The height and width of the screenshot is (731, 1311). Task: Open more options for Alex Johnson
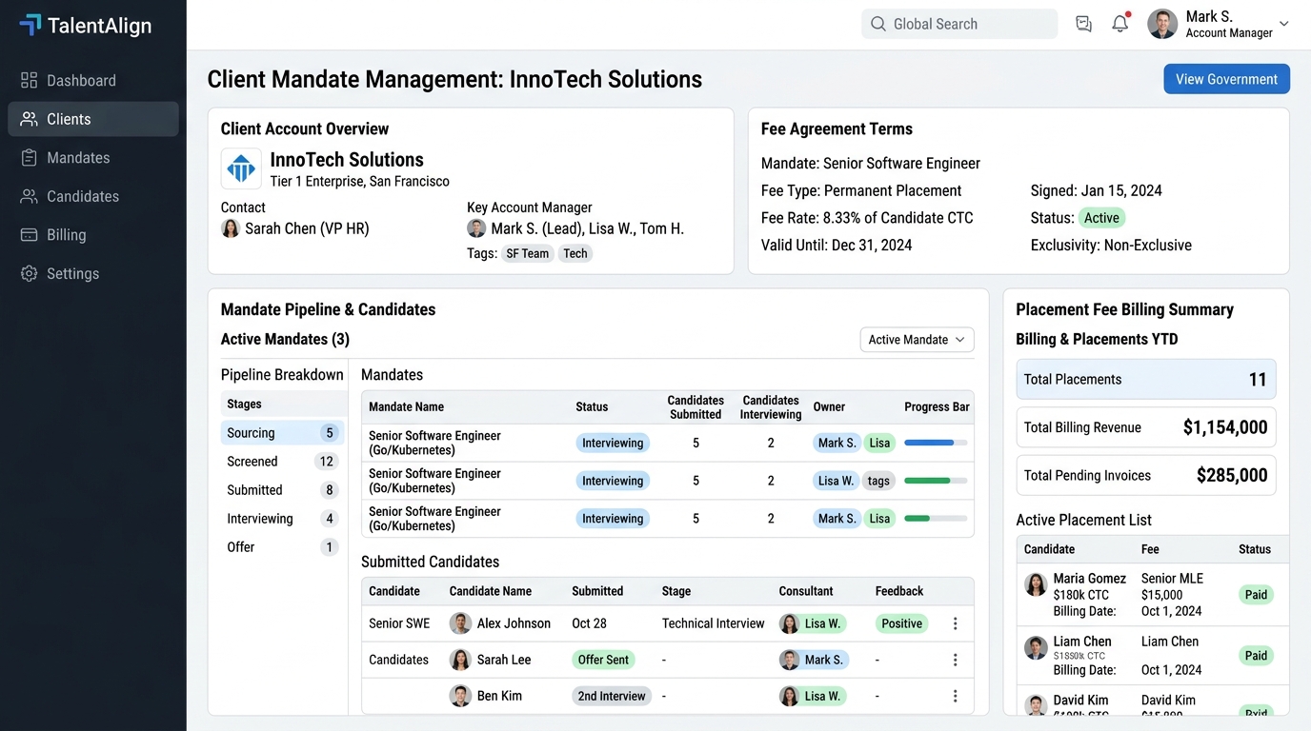click(955, 623)
